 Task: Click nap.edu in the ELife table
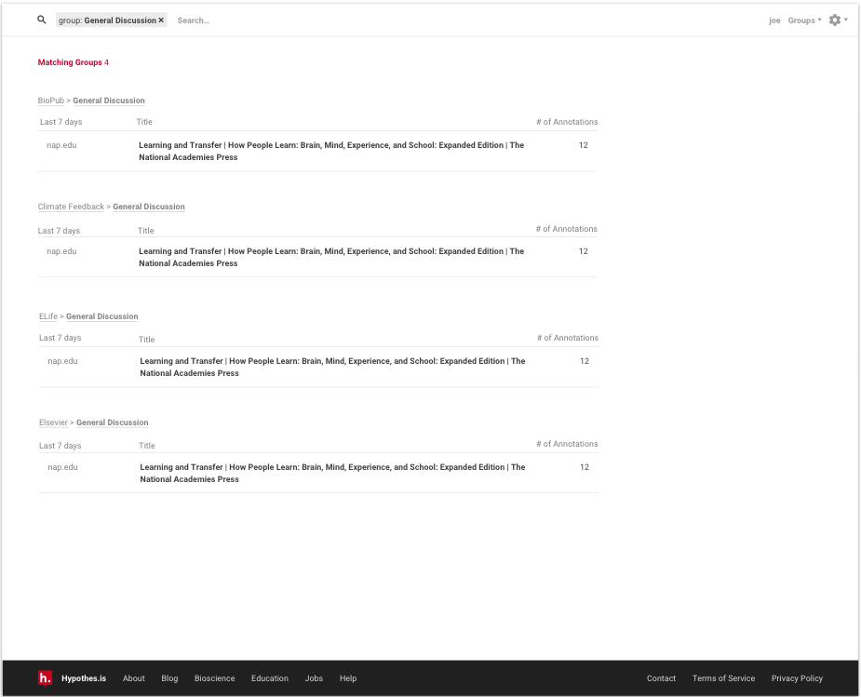click(62, 360)
